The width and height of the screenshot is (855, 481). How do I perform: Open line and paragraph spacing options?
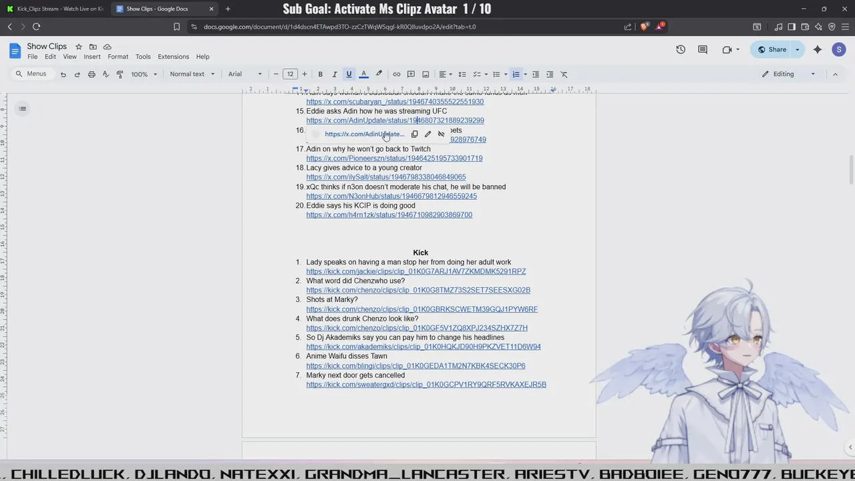point(462,74)
